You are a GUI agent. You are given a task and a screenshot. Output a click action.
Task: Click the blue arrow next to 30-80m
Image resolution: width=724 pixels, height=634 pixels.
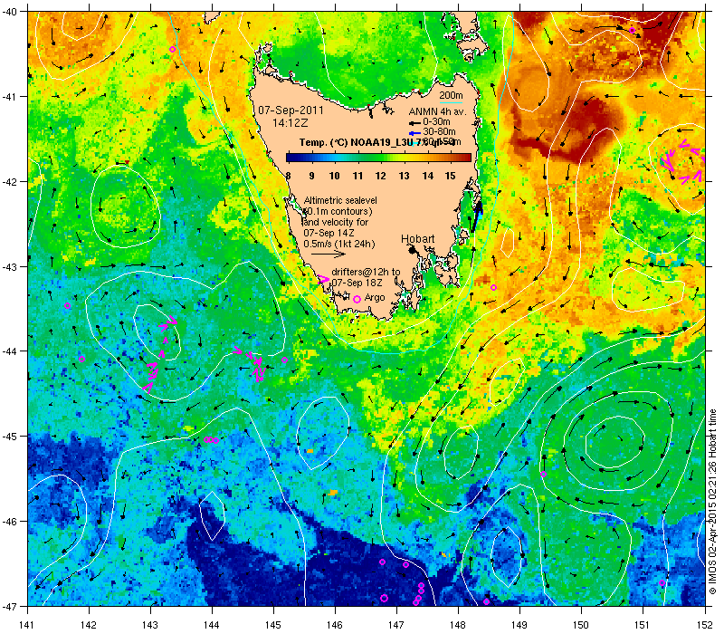414,132
